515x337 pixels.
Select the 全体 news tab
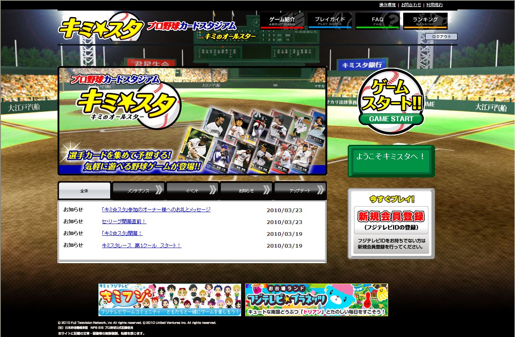84,191
